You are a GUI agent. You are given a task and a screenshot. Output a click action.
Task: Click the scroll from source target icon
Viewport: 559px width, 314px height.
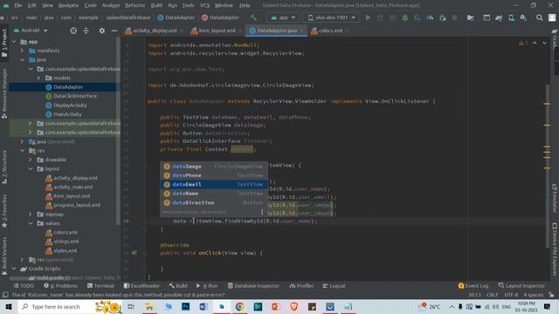(x=73, y=31)
